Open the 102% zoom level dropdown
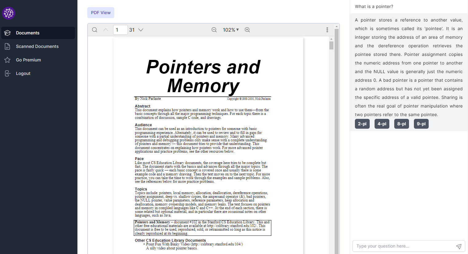Screen dimensions: 468x254 [231, 30]
